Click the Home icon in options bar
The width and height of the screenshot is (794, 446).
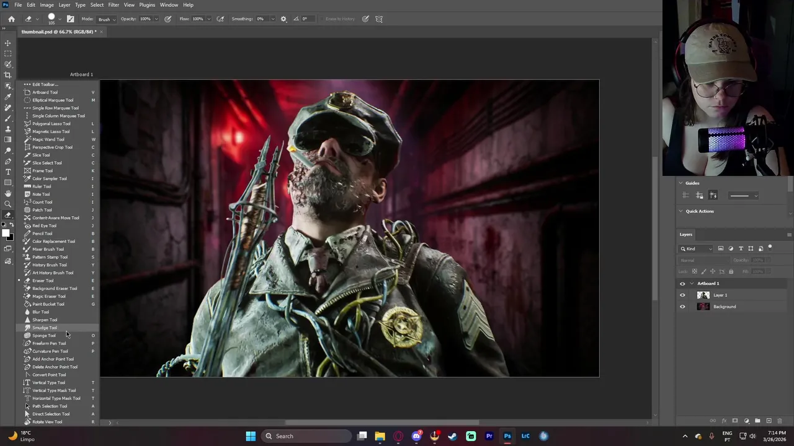click(x=11, y=19)
